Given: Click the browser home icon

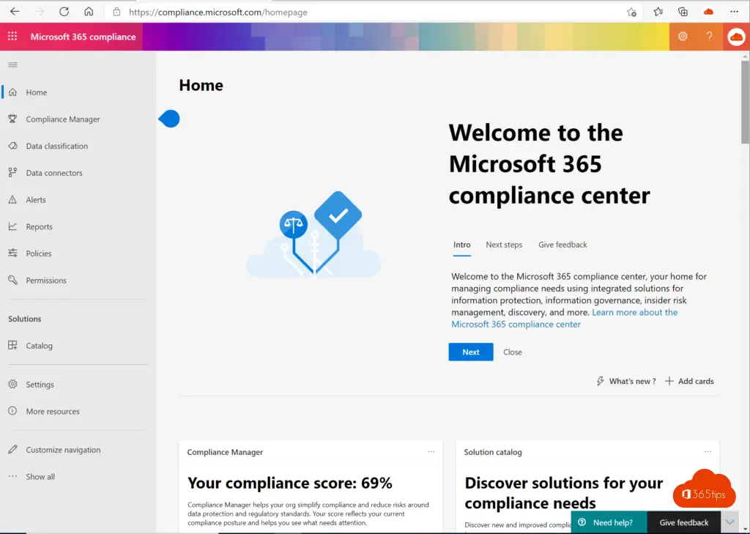Looking at the screenshot, I should click(x=89, y=12).
